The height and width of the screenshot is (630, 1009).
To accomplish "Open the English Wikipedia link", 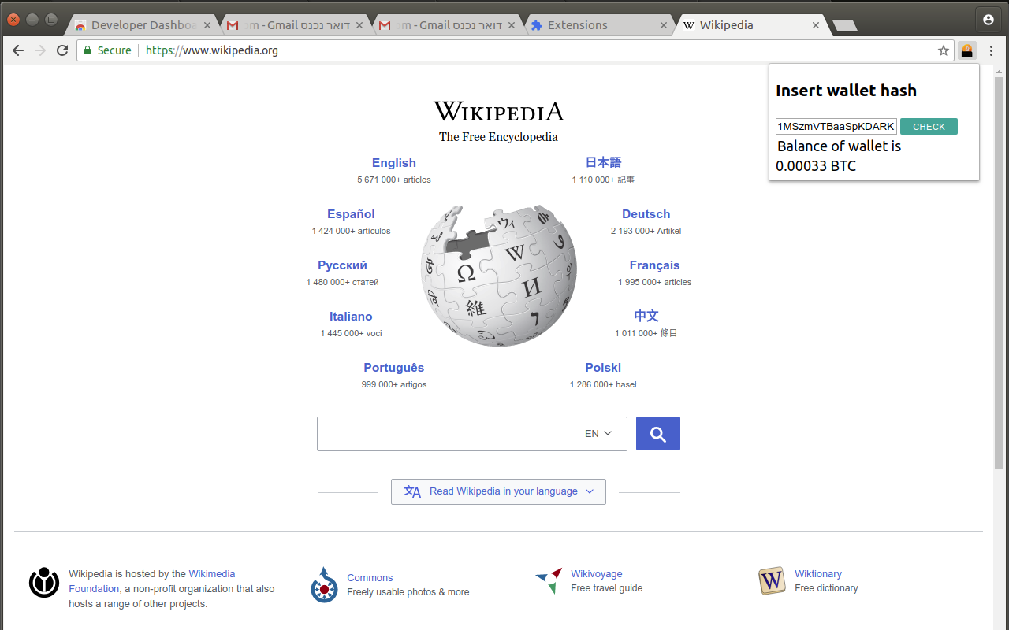I will point(393,163).
